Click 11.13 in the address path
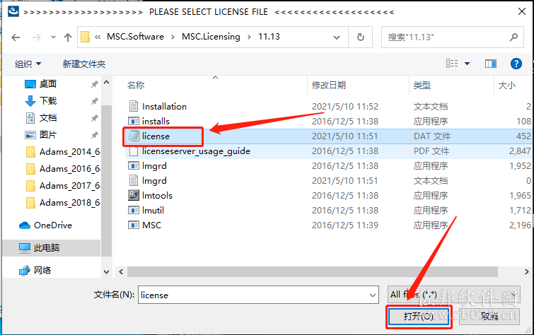 (x=269, y=37)
